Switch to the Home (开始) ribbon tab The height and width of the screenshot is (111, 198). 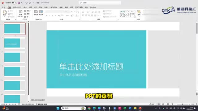click(9, 7)
